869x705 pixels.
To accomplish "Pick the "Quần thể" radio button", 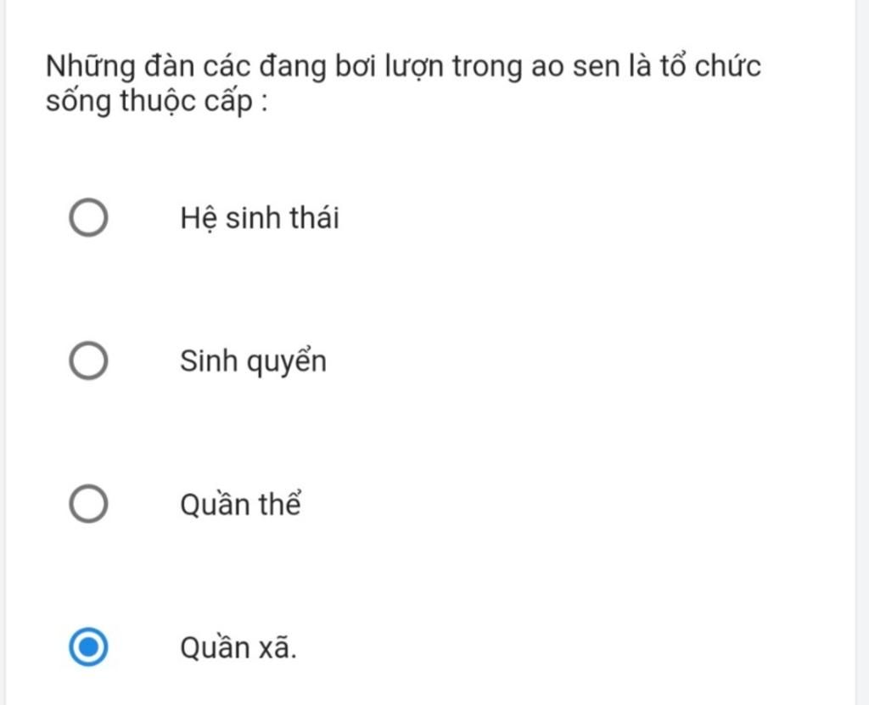I will pos(88,505).
